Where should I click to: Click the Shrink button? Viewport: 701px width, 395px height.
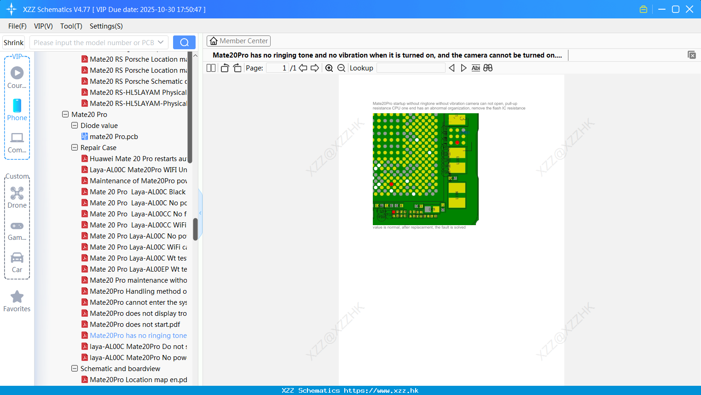[x=14, y=42]
